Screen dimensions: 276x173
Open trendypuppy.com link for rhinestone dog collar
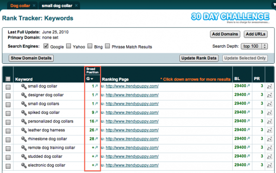click(132, 139)
